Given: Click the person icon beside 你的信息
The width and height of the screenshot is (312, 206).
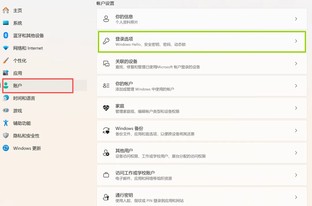Looking at the screenshot, I should 106,19.
